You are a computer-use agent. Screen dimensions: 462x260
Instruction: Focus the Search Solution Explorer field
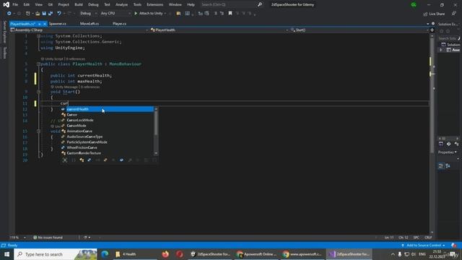[x=448, y=38]
